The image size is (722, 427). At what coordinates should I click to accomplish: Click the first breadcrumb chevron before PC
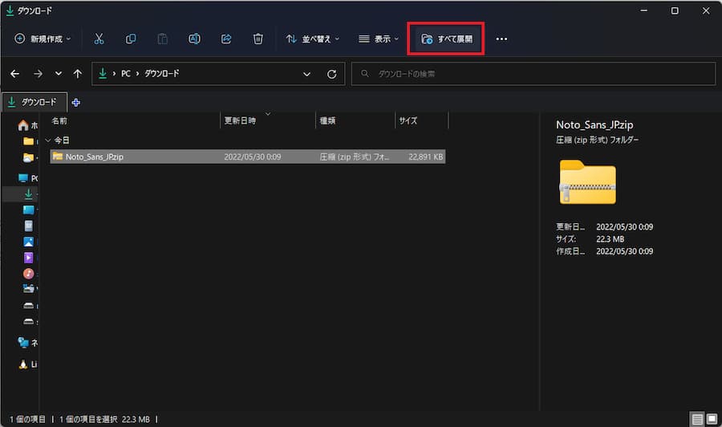114,74
